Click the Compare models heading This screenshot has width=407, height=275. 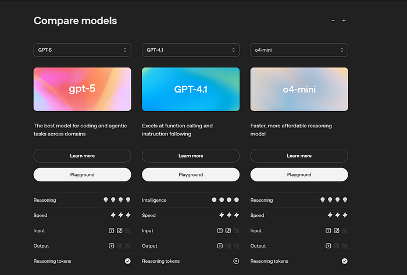coord(75,21)
